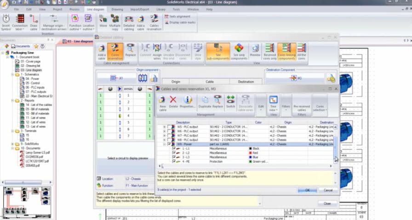This screenshot has width=412, height=220.
Task: Check the W8 - PLC output cable
Action: click(169, 140)
